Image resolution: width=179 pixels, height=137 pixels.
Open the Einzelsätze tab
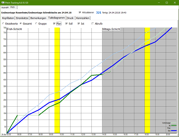click(x=22, y=18)
